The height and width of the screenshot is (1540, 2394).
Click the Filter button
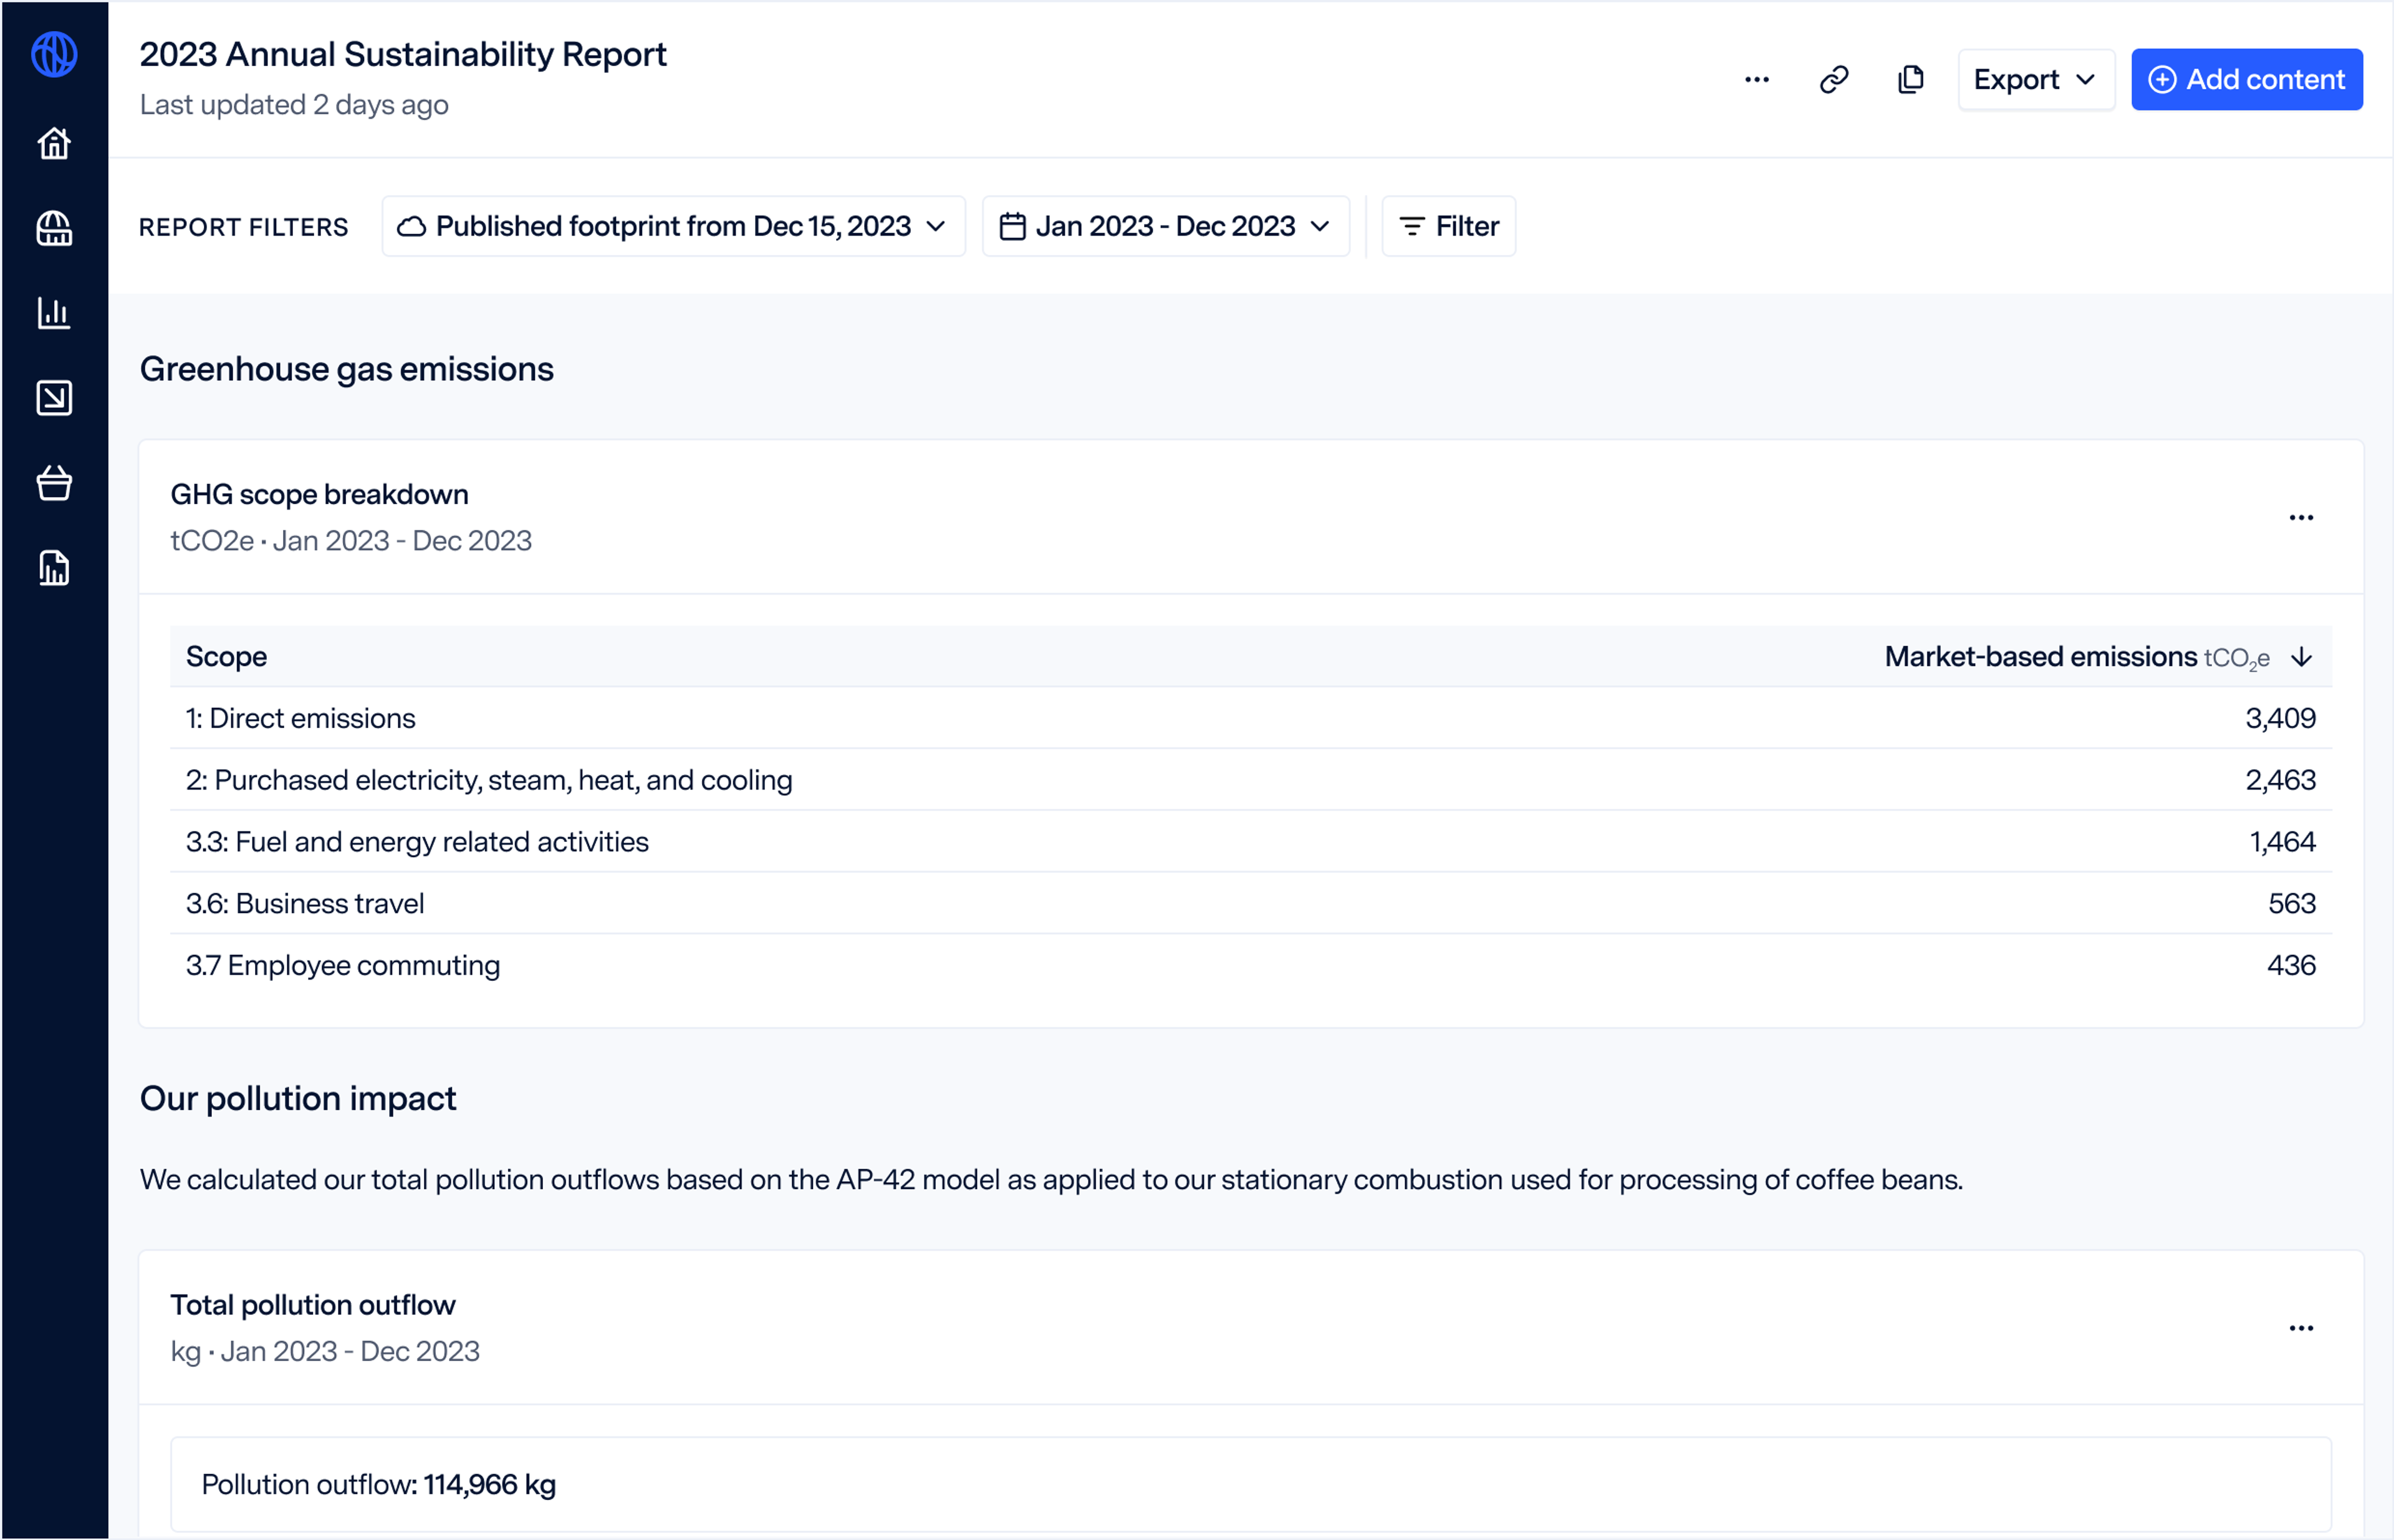(x=1448, y=226)
